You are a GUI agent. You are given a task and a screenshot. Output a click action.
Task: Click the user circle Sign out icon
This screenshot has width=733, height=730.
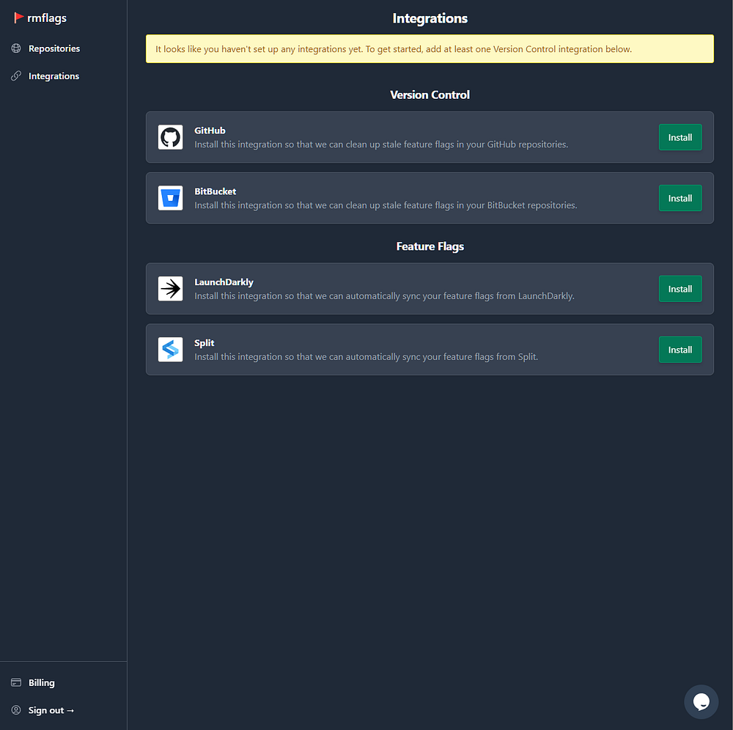coord(16,710)
